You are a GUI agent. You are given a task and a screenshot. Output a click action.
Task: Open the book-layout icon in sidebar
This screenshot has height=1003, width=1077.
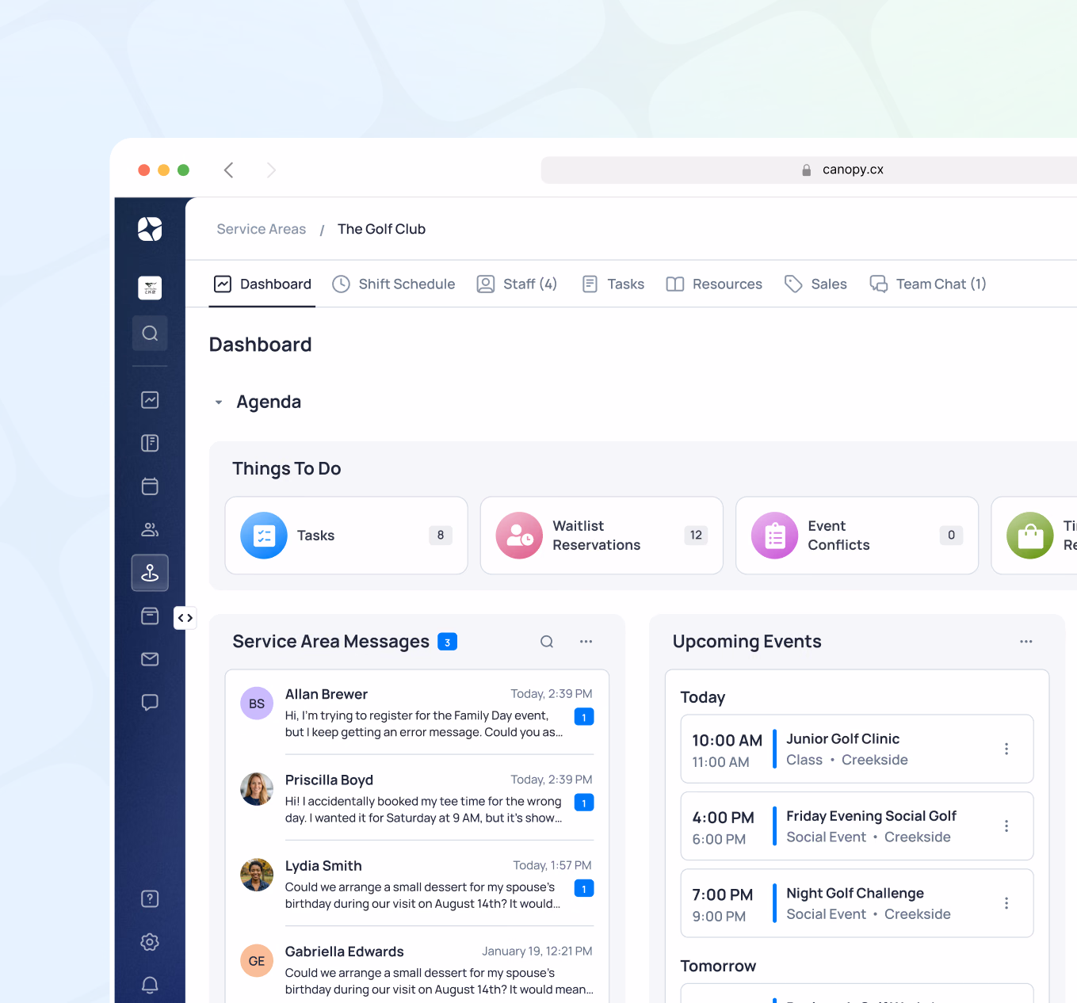click(x=150, y=443)
